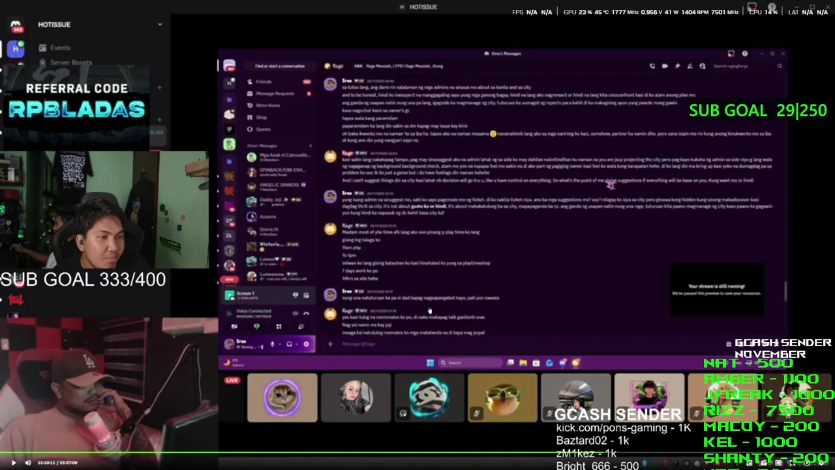Open Quests in DM sidebar
Screen dimensions: 835x470
pos(279,129)
